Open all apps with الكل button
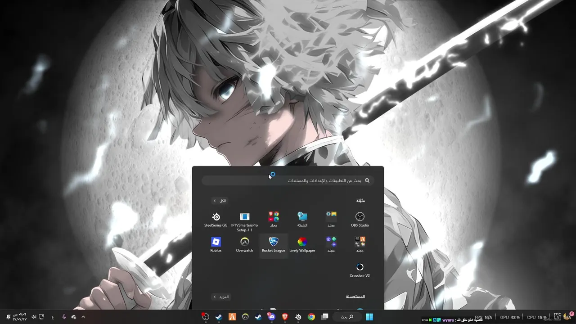This screenshot has width=576, height=324. click(220, 201)
